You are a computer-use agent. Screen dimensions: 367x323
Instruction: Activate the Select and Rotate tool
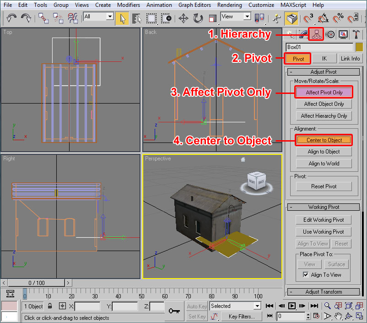tap(198, 18)
